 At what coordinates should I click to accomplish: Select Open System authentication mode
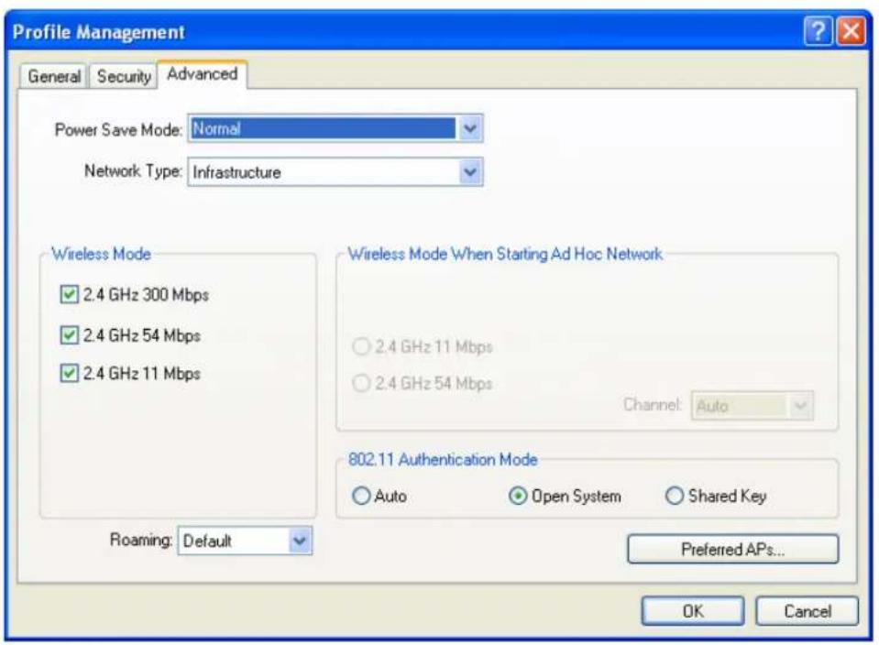click(518, 496)
